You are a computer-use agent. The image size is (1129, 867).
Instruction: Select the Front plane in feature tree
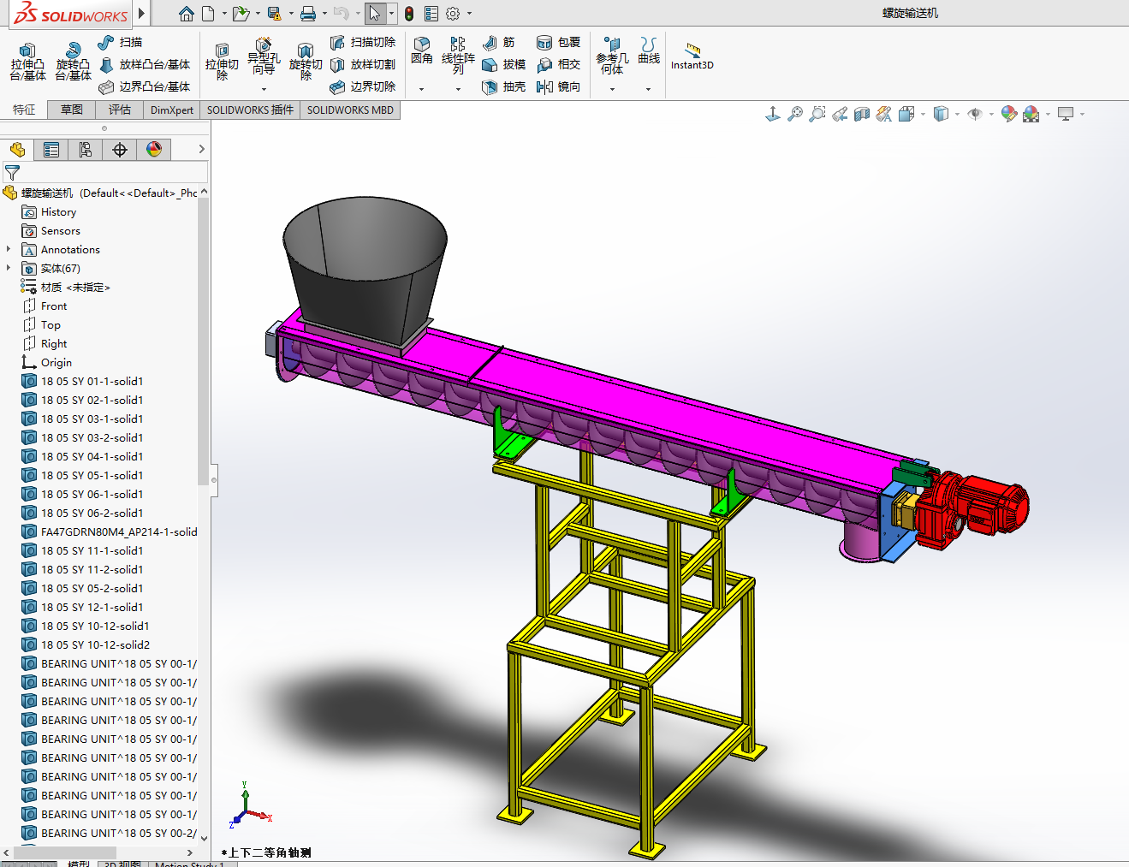click(x=53, y=306)
